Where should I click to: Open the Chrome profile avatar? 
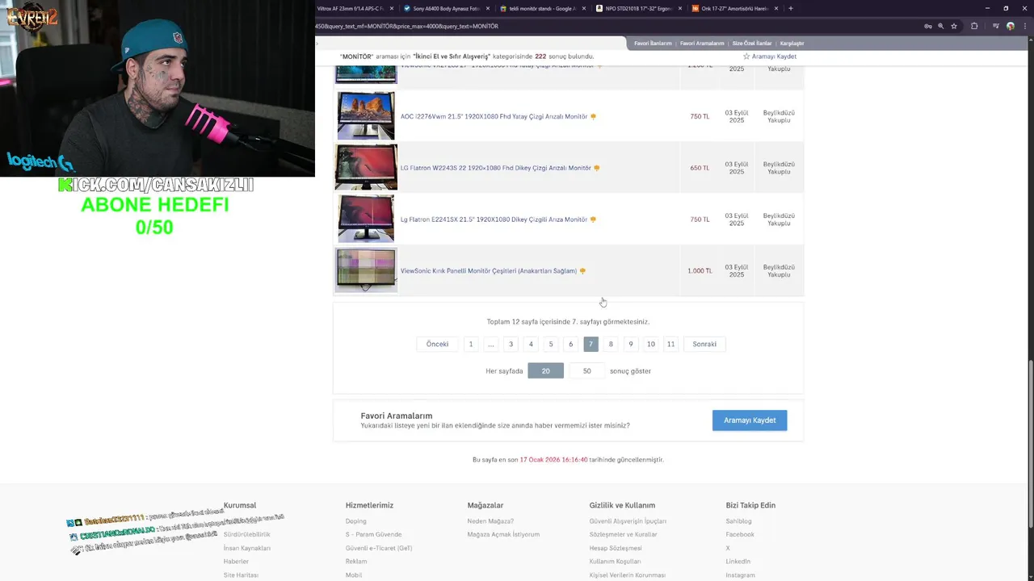(x=1010, y=26)
